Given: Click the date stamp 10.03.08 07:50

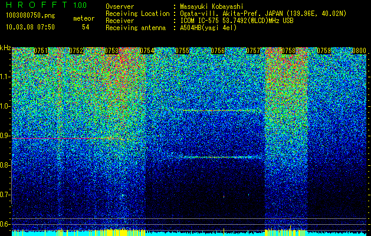Looking at the screenshot, I should [30, 27].
